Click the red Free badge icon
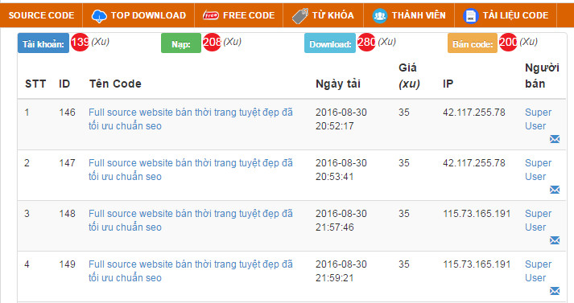 211,15
